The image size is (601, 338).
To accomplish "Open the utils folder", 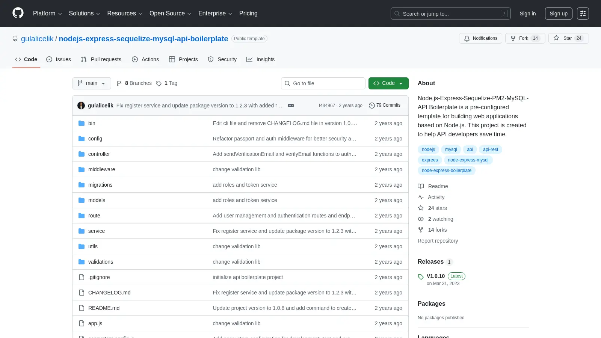I will pos(93,246).
